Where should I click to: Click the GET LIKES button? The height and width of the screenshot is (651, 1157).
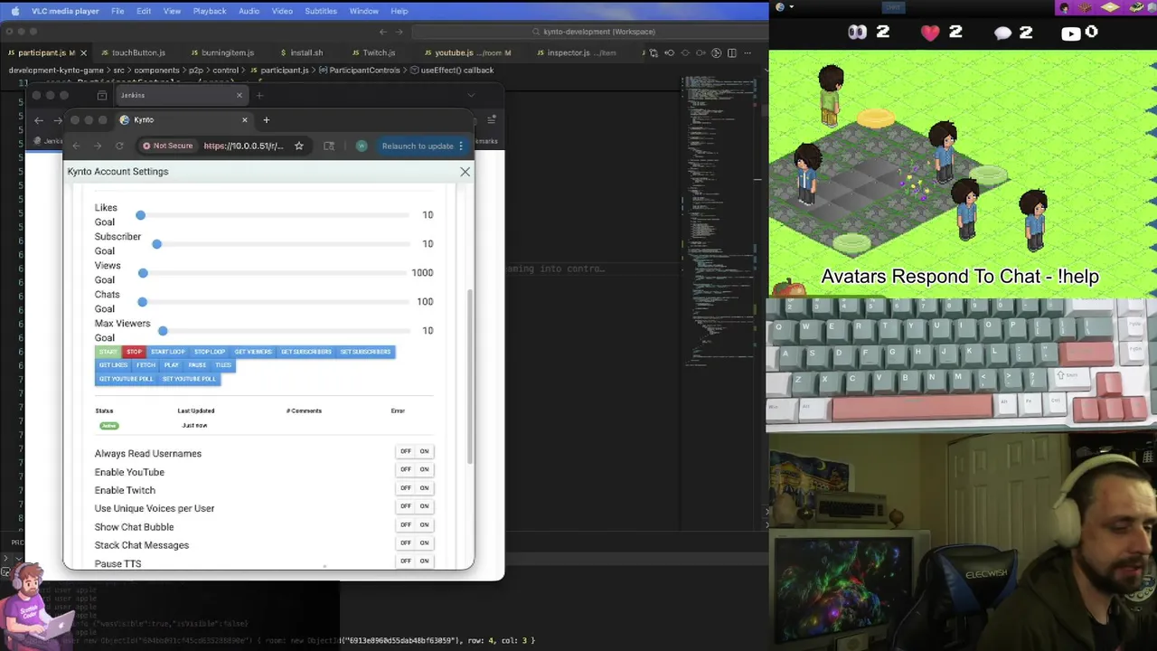click(x=113, y=365)
